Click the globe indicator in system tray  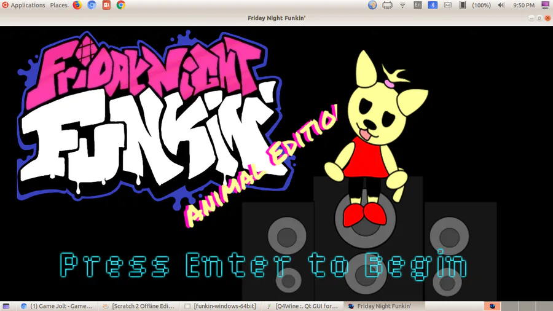tap(372, 5)
